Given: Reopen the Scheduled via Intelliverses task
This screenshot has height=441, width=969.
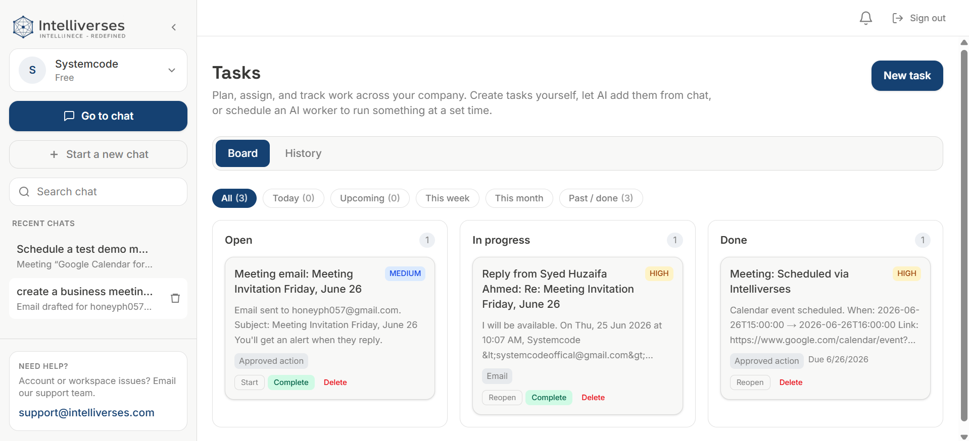Looking at the screenshot, I should (x=750, y=382).
